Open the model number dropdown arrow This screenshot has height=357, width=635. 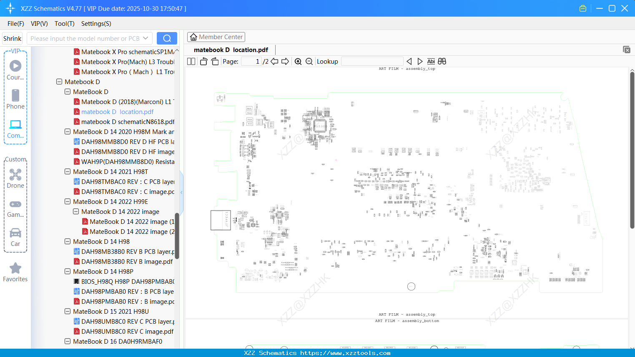point(146,38)
